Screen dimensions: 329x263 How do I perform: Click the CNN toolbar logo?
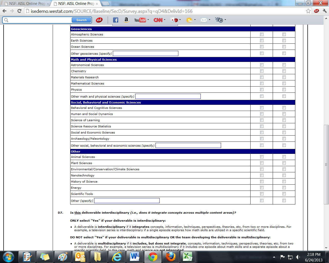click(158, 20)
